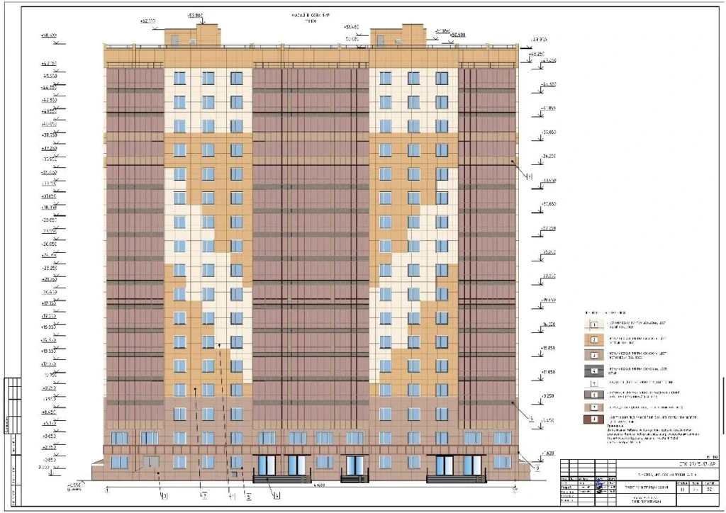Click the gray legend swatch numbered 6

tap(594, 395)
